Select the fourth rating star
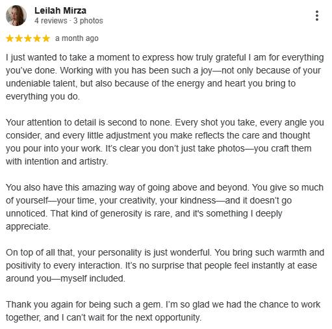The image size is (332, 329). tap(37, 38)
